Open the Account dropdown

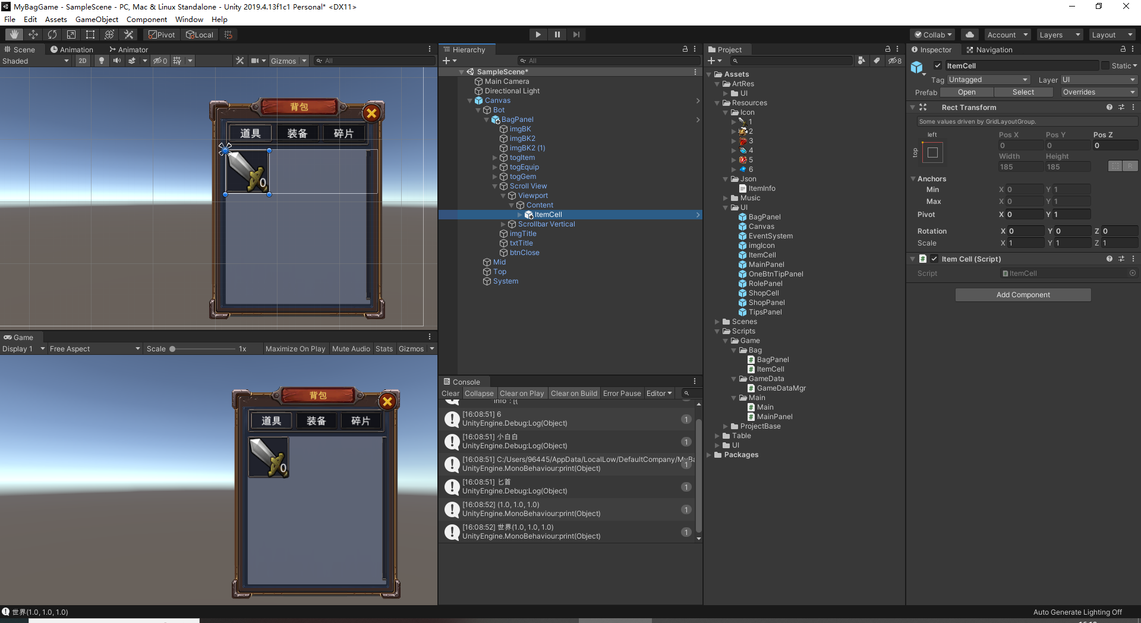(x=1008, y=34)
